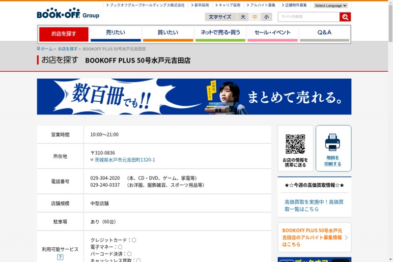Click the address arrow icon before 茨城県
Screen dimensions: 393x262
(x=92, y=160)
